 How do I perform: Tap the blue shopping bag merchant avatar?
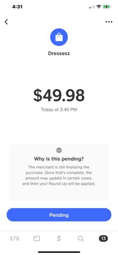pos(59,37)
